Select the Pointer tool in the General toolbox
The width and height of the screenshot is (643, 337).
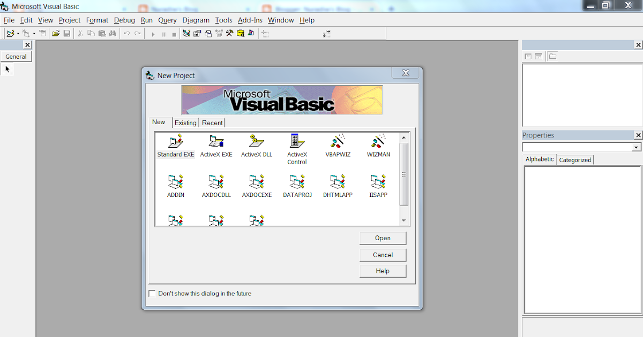click(x=7, y=68)
